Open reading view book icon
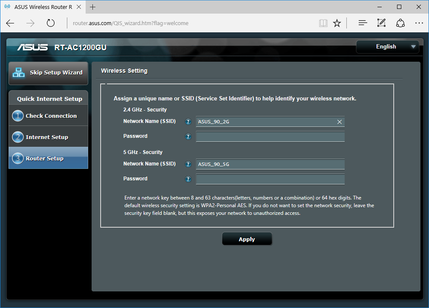 pyautogui.click(x=323, y=23)
